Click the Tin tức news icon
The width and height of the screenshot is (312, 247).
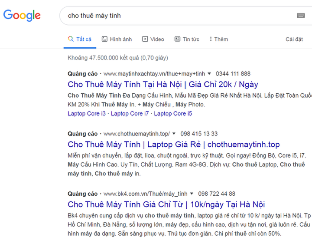177,39
